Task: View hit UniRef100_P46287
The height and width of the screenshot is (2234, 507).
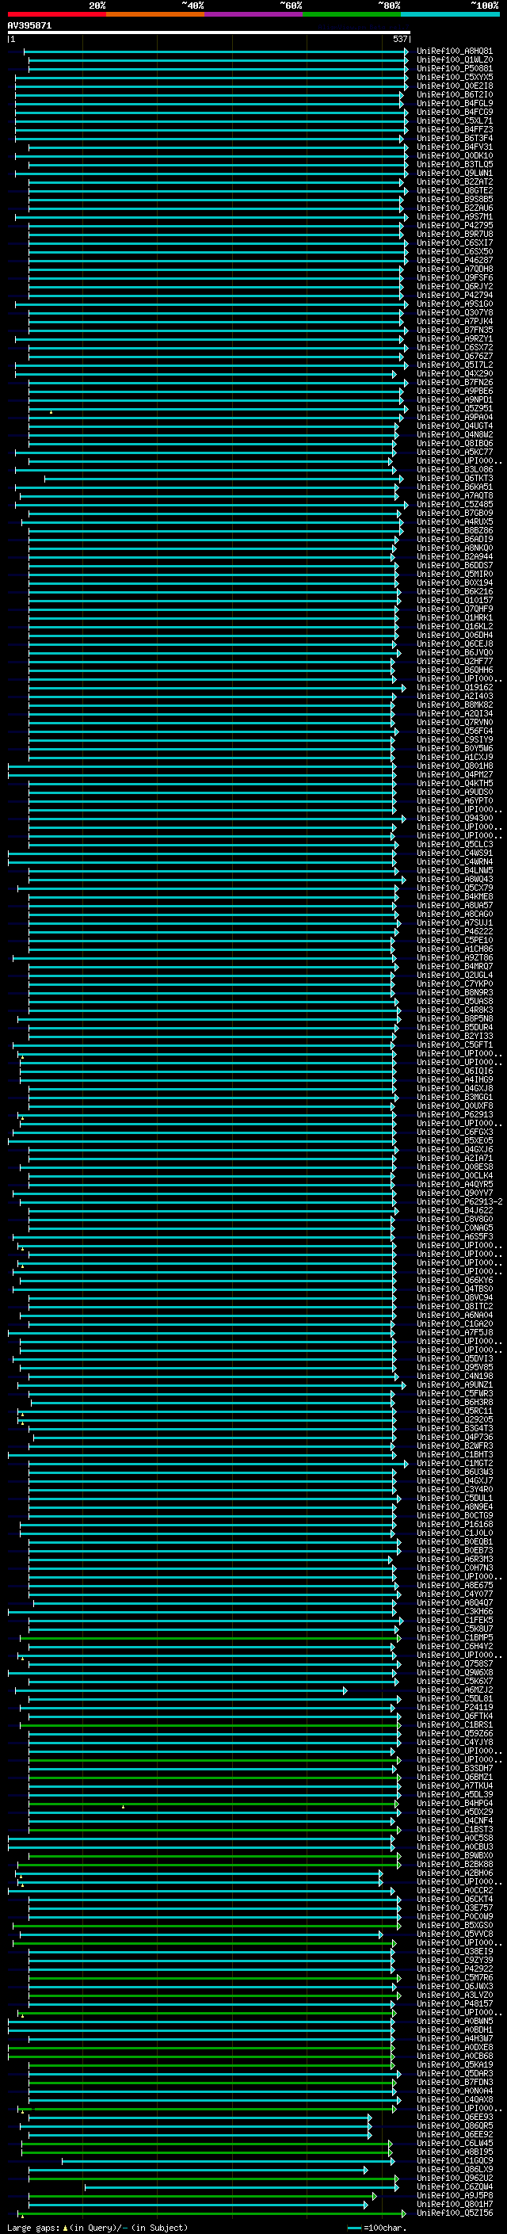Action: 455,260
